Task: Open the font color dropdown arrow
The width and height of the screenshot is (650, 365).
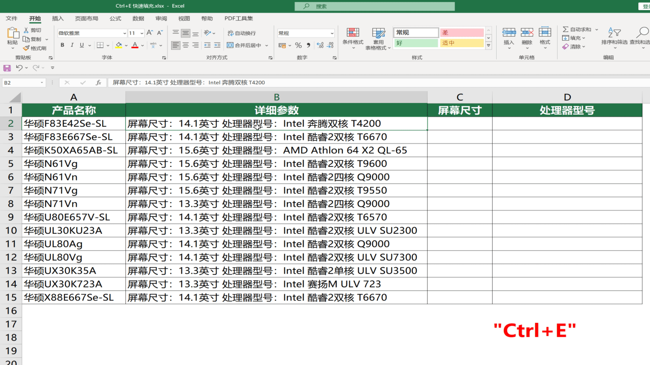Action: [142, 46]
